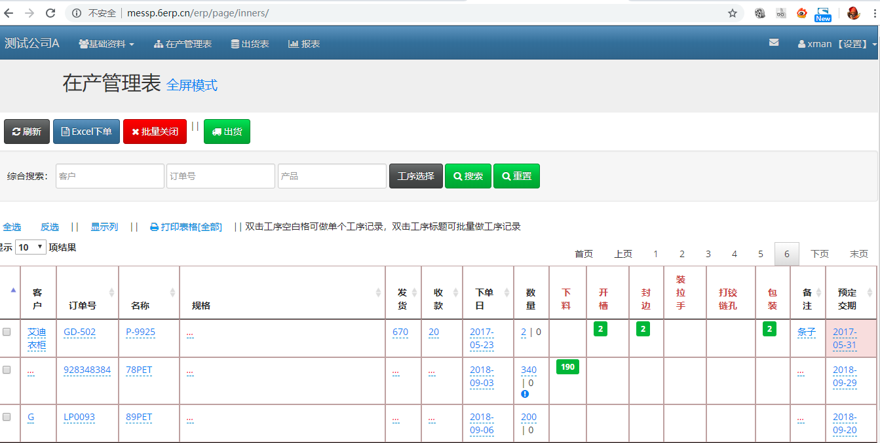880x443 pixels.
Task: Click the mail envelope icon in navbar
Action: coord(774,43)
